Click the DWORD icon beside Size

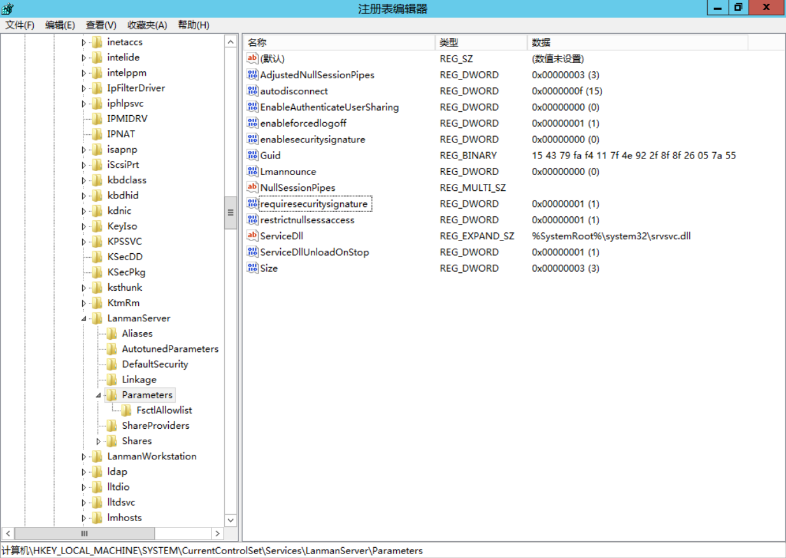tap(252, 268)
